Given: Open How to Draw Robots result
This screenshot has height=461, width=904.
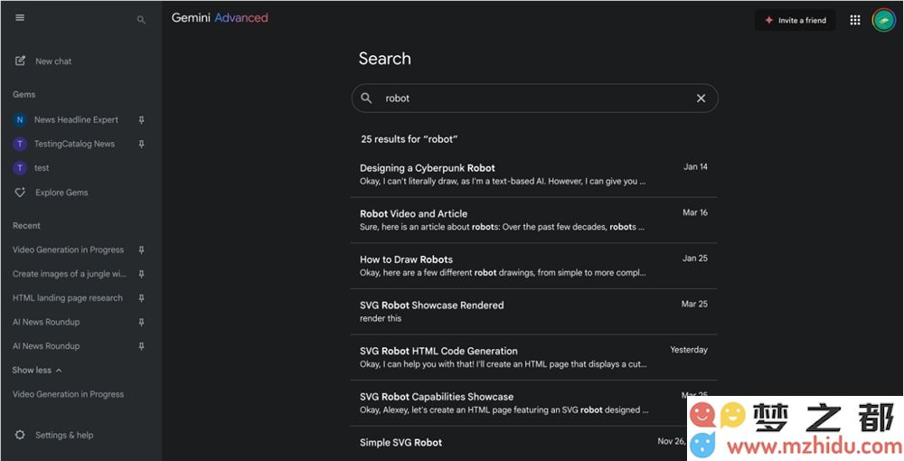Looking at the screenshot, I should [534, 266].
